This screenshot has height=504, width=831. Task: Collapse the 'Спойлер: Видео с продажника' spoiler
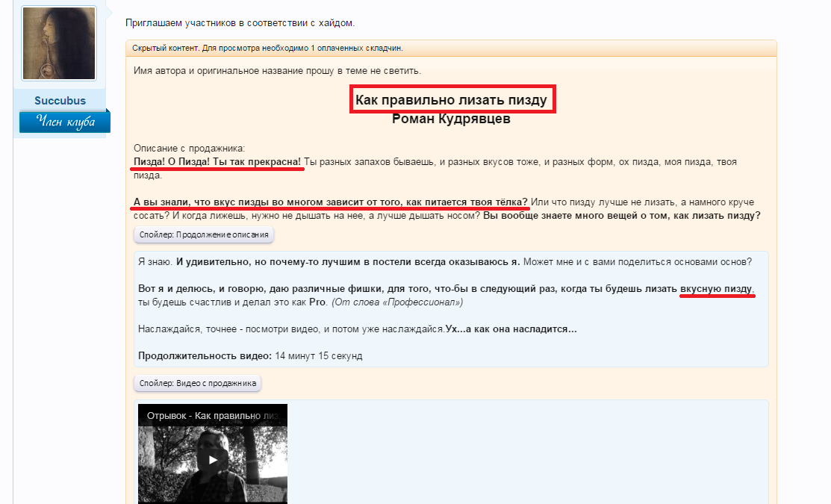198,383
